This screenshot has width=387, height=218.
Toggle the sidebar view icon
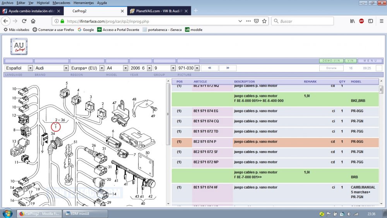point(370,21)
